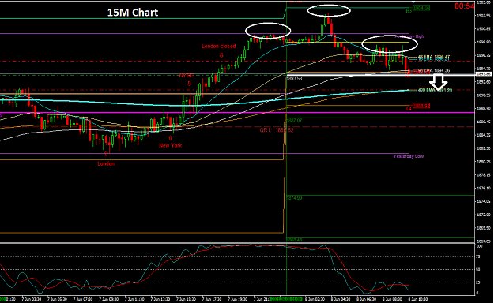Click the 100 level on the stochastic scale
Screen dimensions: 494x303
click(479, 246)
